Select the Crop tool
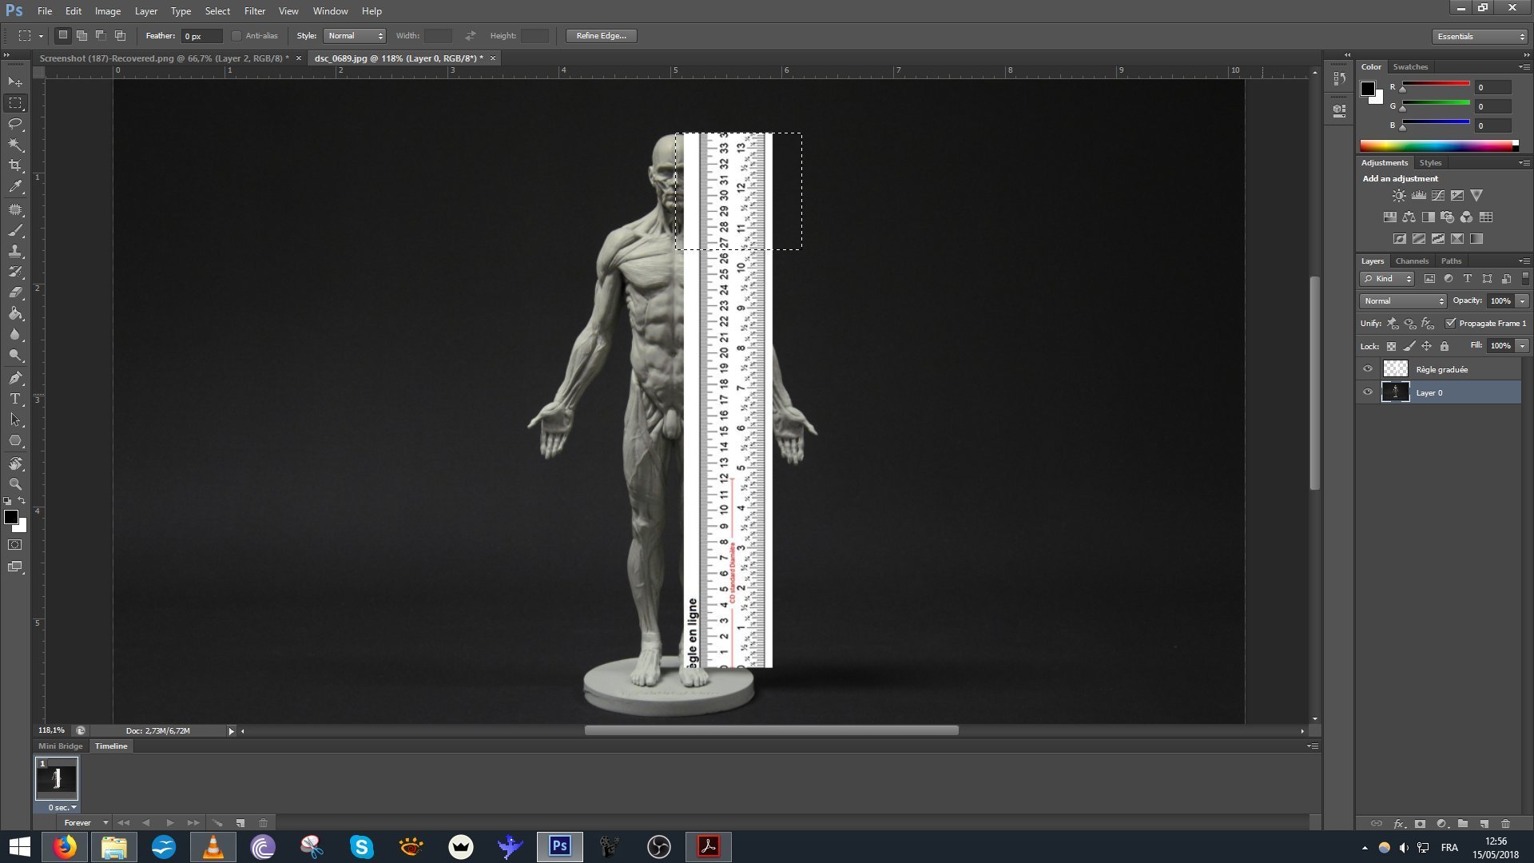This screenshot has width=1534, height=863. 15,165
